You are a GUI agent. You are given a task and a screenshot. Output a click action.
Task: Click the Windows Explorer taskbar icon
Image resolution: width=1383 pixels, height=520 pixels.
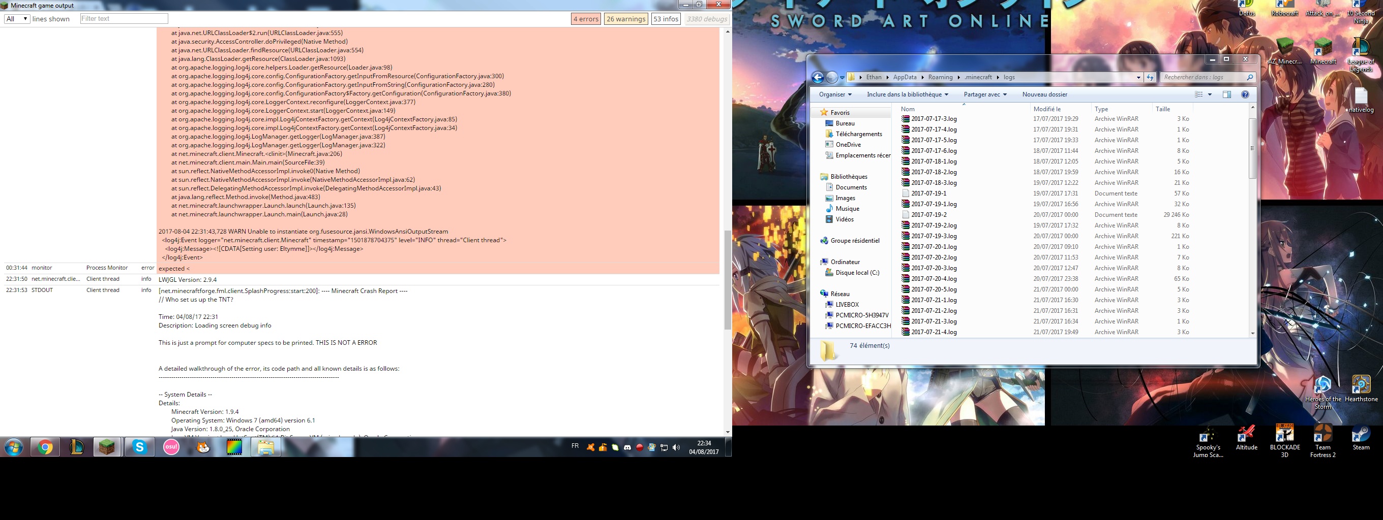click(x=266, y=447)
